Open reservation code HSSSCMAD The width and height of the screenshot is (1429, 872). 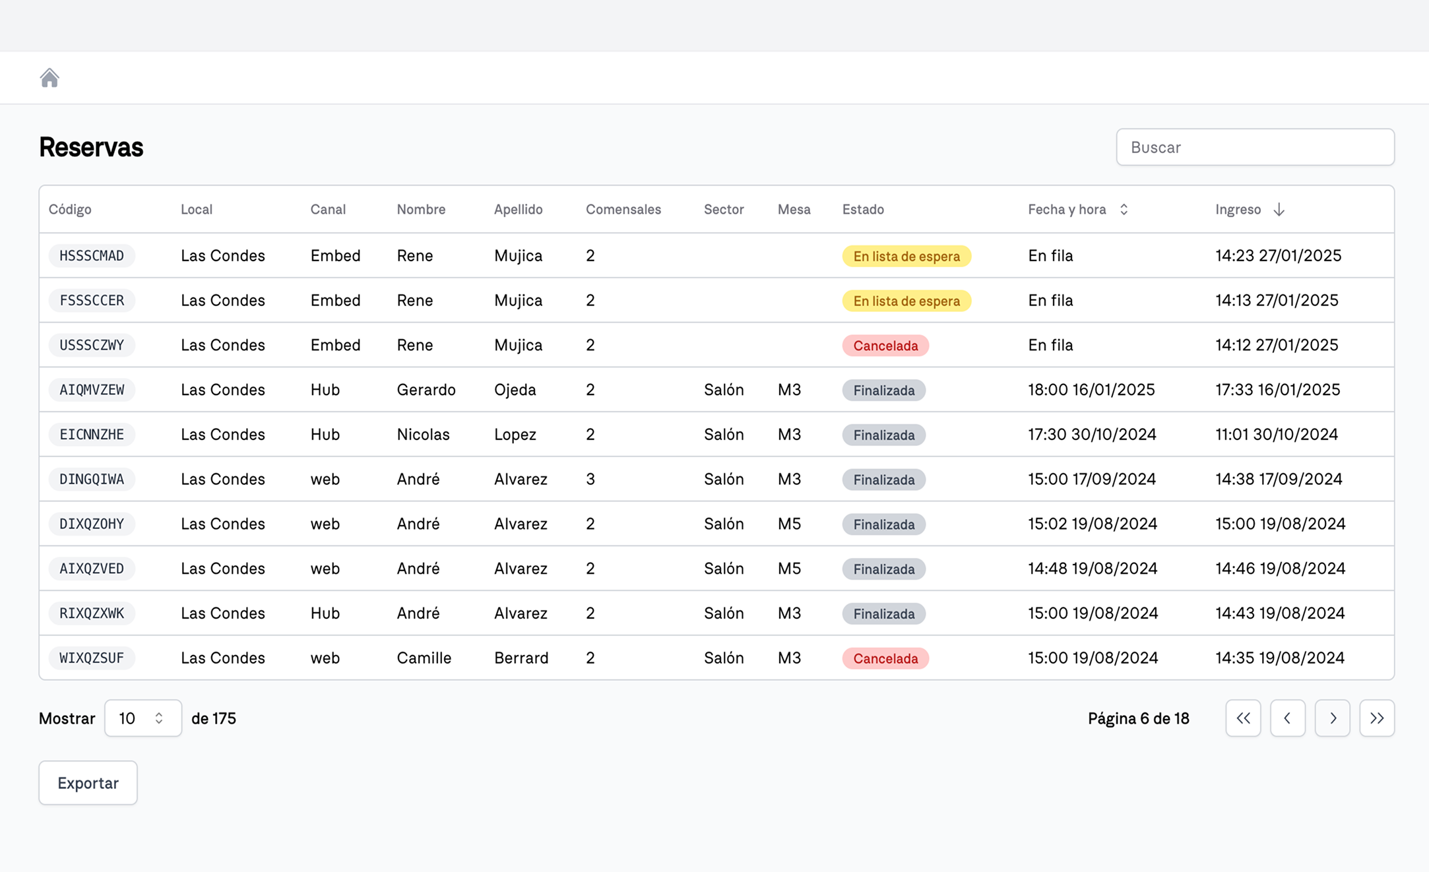92,255
